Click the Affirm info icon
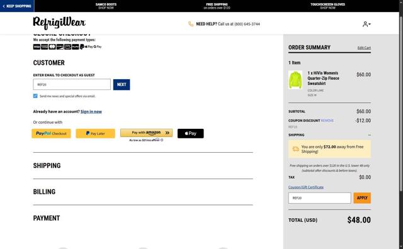This screenshot has width=403, height=249. (162, 140)
